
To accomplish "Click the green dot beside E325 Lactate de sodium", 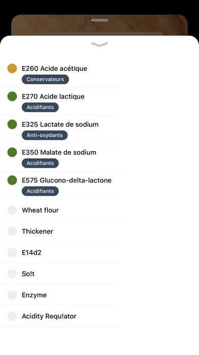I will (x=12, y=124).
